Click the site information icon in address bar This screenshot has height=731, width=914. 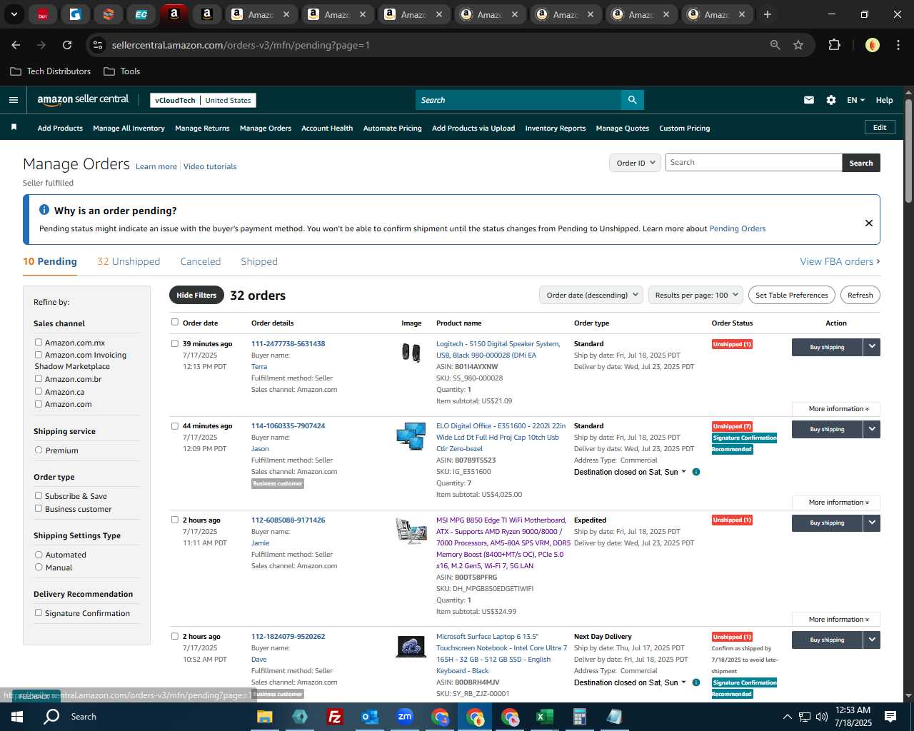click(98, 45)
